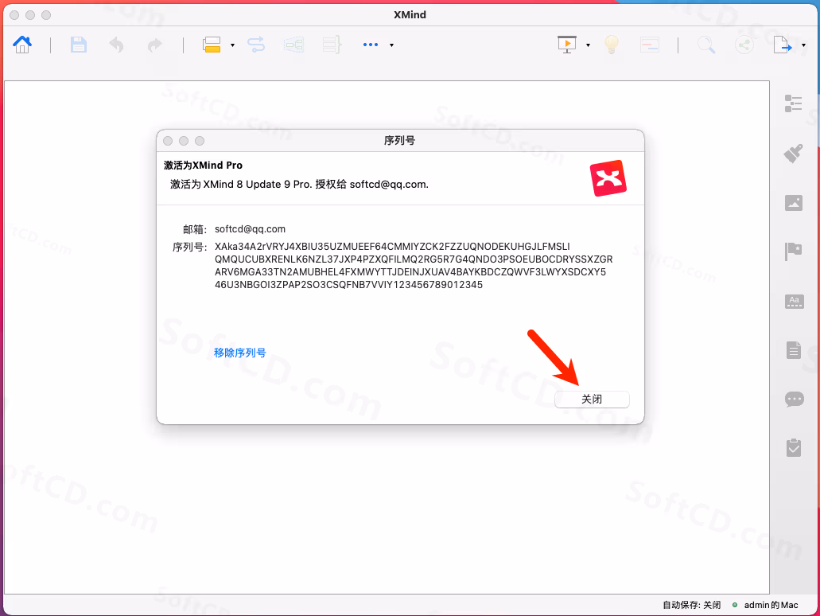Click the email softcd@qq.com after 邮箱
820x616 pixels.
(250, 229)
